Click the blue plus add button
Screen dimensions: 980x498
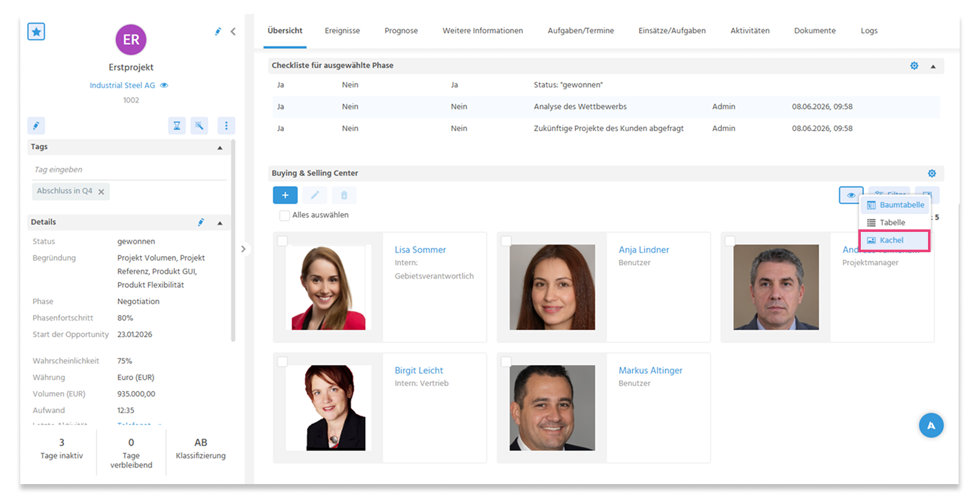coord(285,195)
